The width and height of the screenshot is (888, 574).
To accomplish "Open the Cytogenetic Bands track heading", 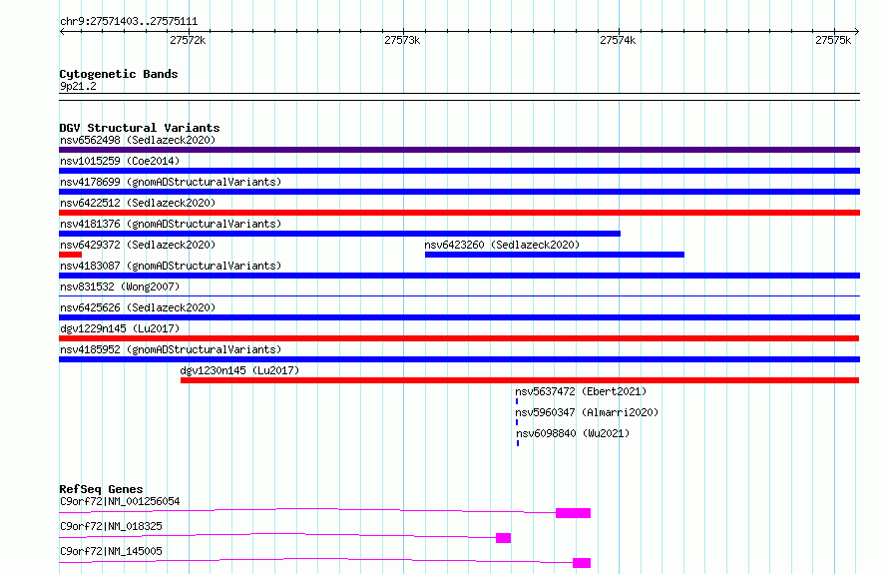I will click(119, 74).
